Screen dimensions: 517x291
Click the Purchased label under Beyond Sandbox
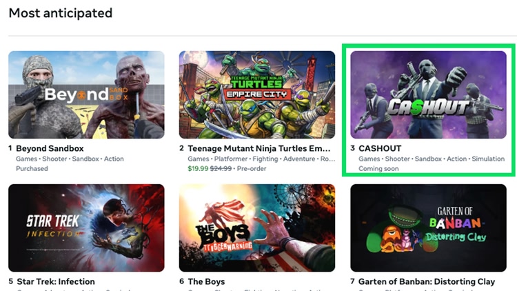click(32, 168)
